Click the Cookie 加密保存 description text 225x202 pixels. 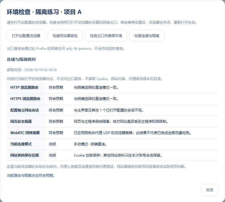coord(118,155)
